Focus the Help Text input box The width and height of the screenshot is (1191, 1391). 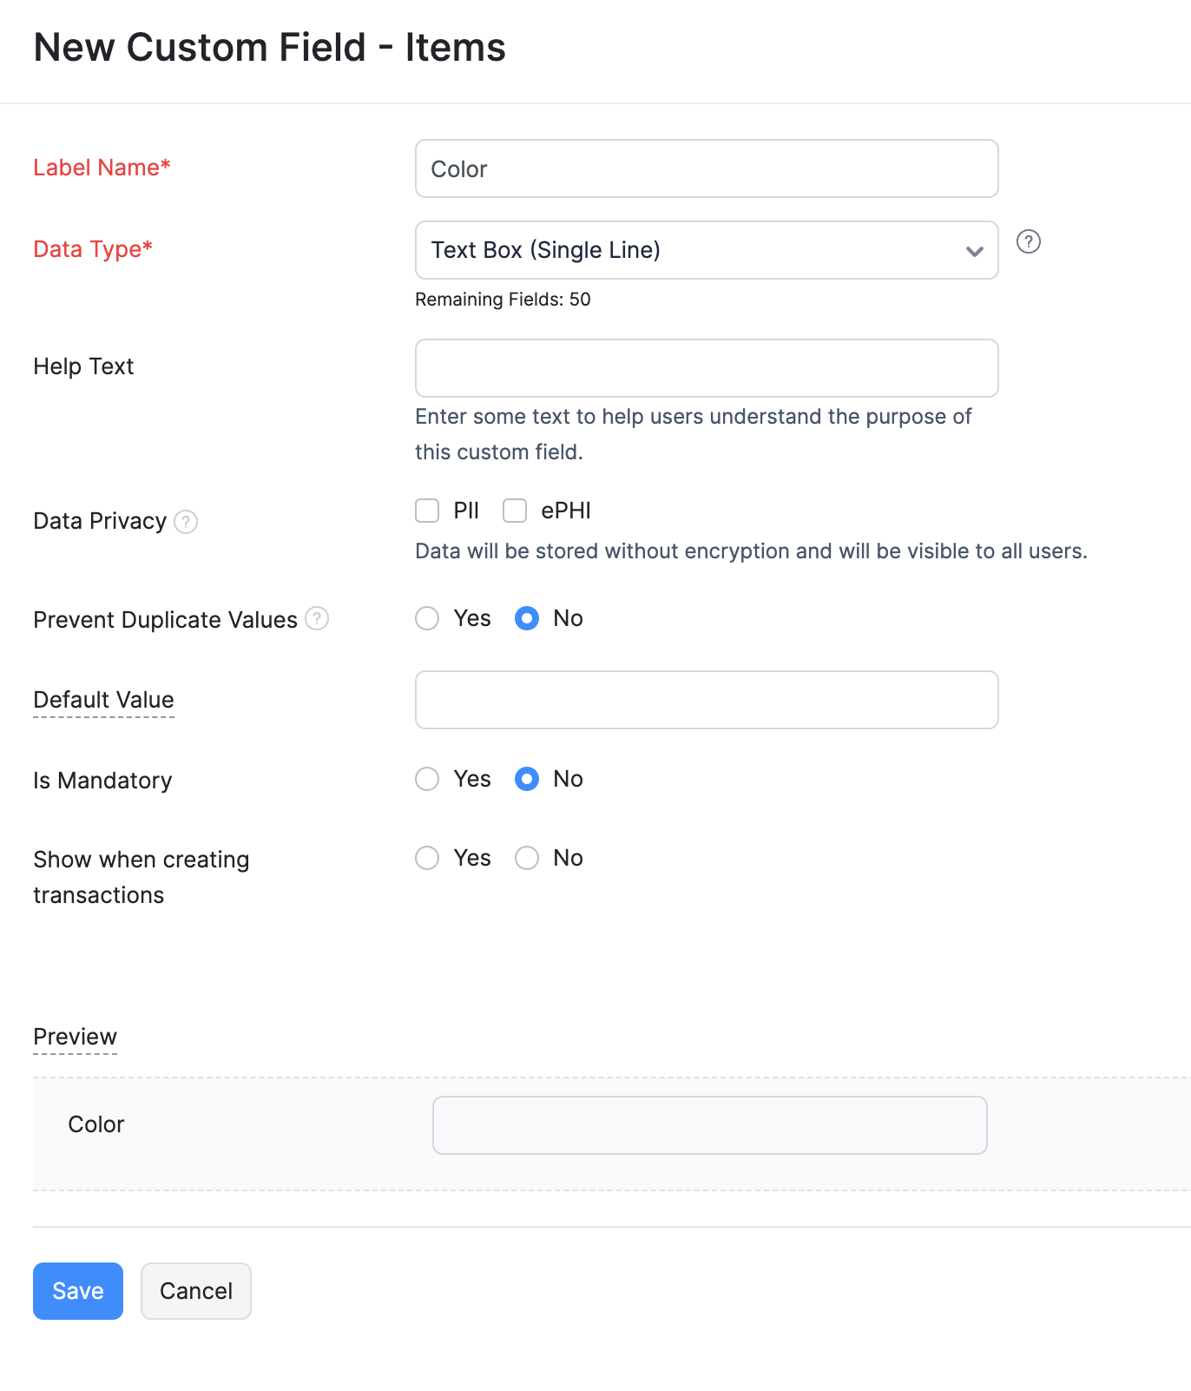[x=707, y=368]
